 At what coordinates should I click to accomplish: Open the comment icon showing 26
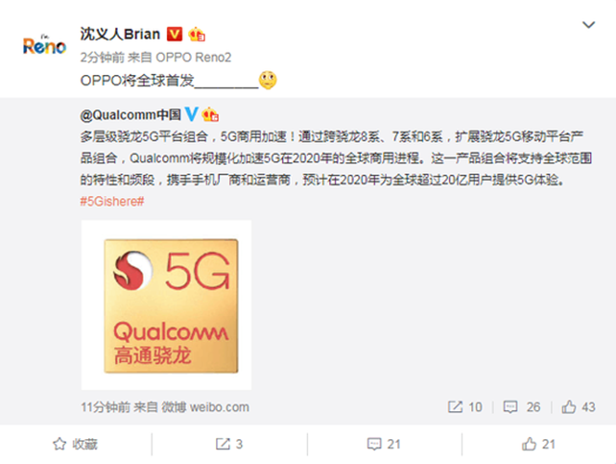[522, 407]
